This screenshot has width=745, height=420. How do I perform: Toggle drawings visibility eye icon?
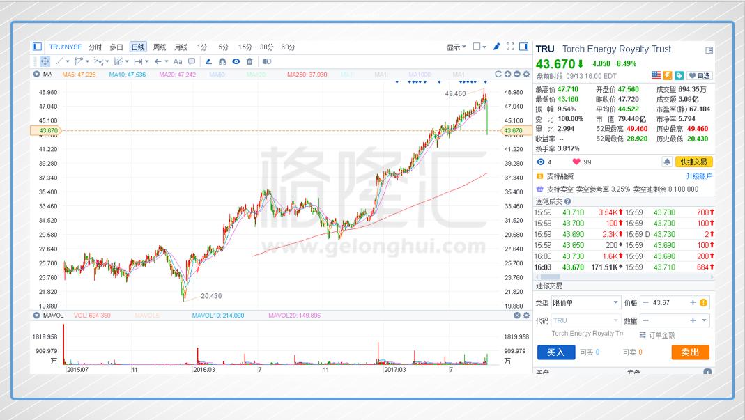pyautogui.click(x=236, y=61)
